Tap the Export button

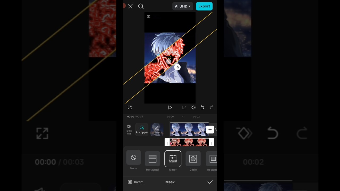pos(204,6)
